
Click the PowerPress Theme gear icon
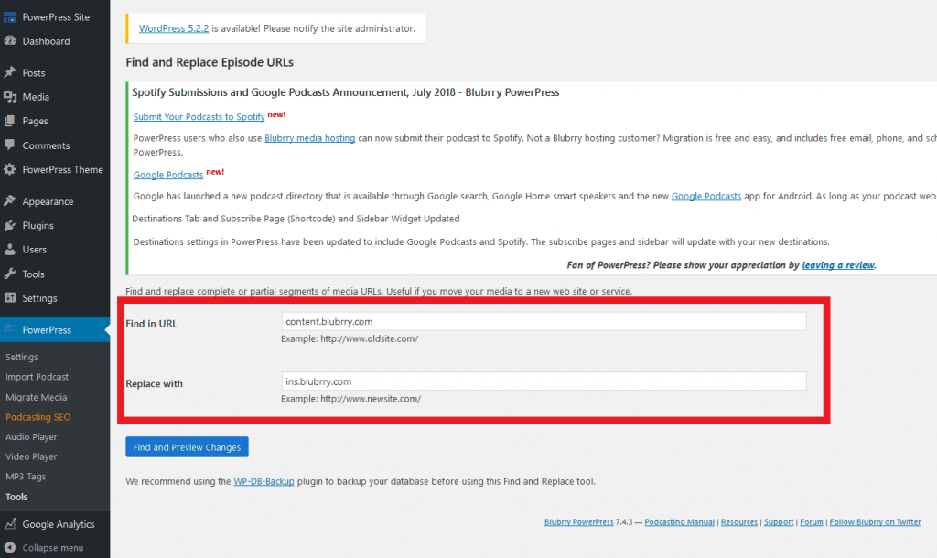click(x=9, y=169)
